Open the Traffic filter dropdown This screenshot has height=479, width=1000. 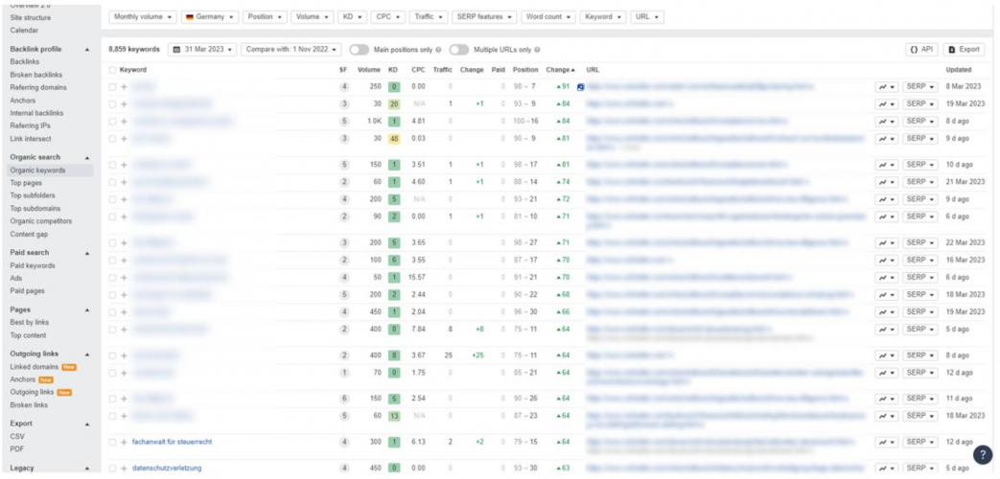(x=429, y=17)
